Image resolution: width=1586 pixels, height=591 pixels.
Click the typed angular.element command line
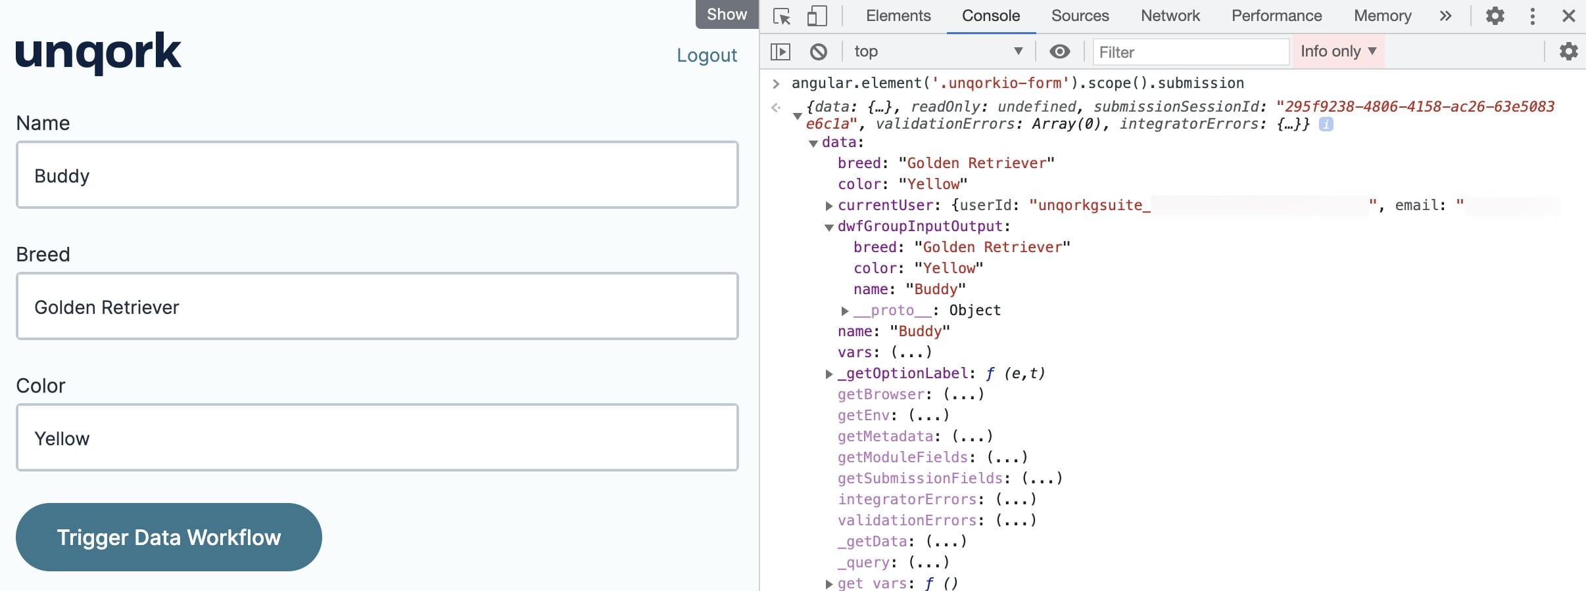tap(1017, 83)
